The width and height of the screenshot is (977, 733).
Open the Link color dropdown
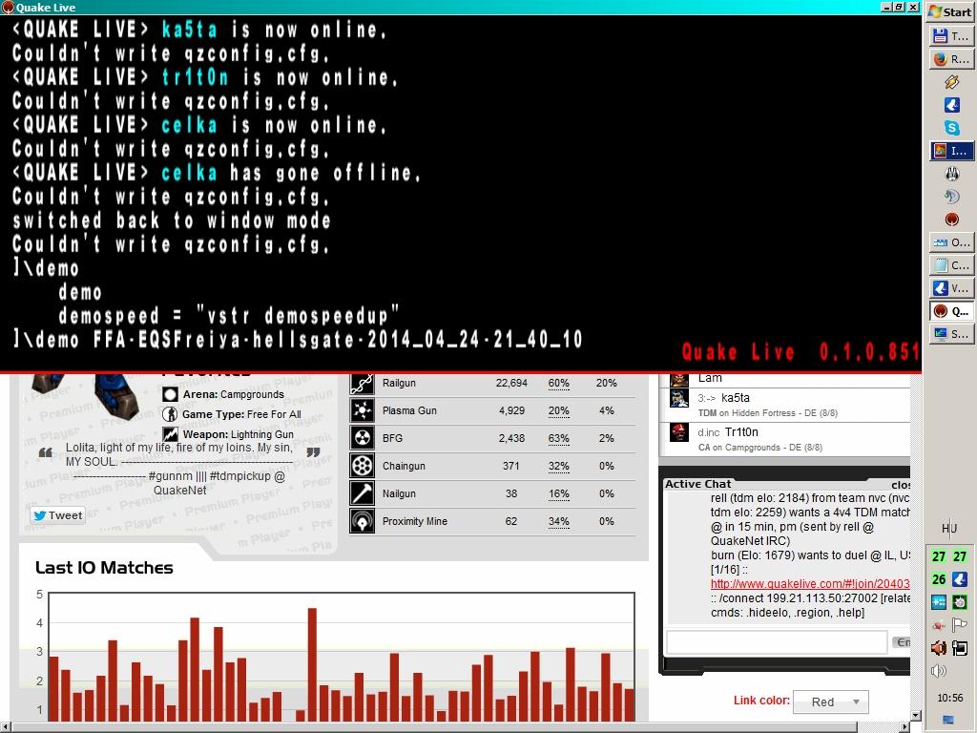pyautogui.click(x=831, y=702)
